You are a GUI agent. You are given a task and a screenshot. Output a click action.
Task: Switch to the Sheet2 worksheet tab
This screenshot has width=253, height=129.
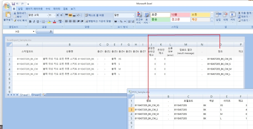point(36,95)
